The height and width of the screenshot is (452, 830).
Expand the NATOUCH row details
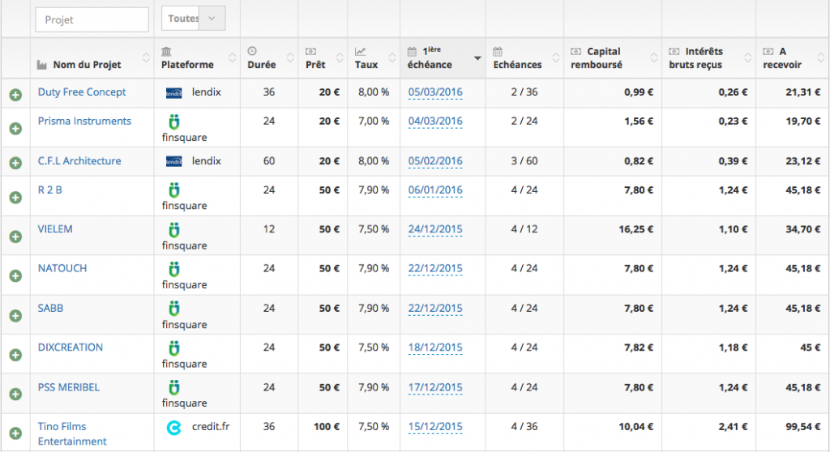click(15, 275)
